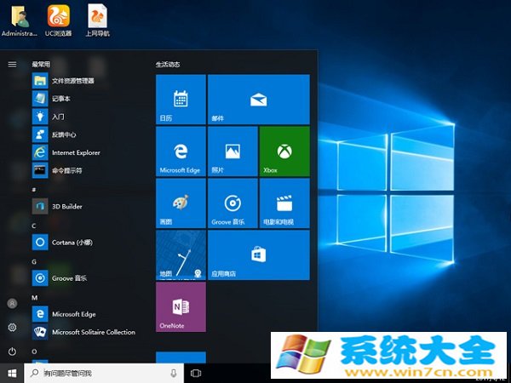Open the 邮件 mail tile
The width and height of the screenshot is (511, 383).
pos(259,100)
